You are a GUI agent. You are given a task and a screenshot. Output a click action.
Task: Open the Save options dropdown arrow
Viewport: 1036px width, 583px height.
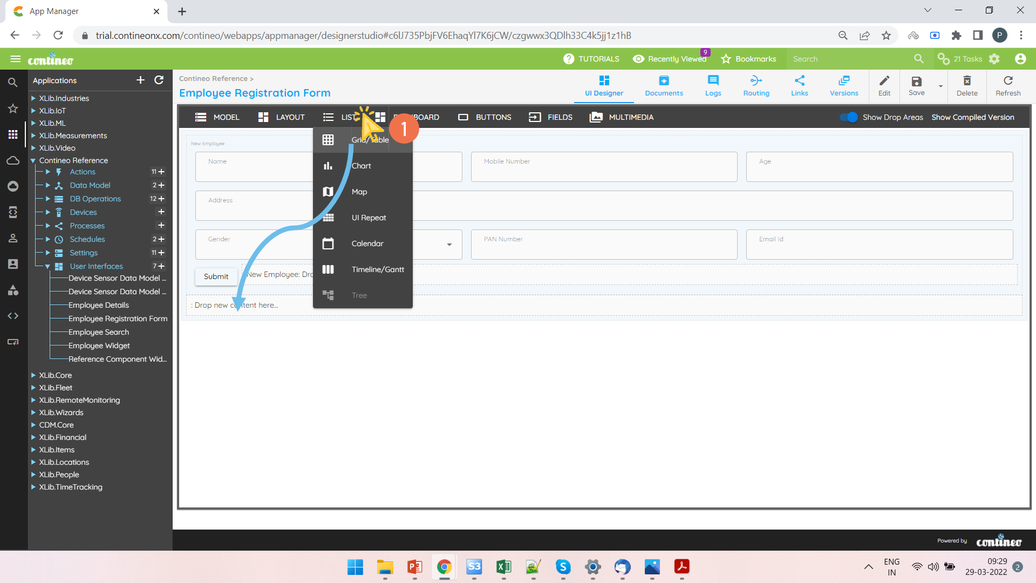pos(940,86)
